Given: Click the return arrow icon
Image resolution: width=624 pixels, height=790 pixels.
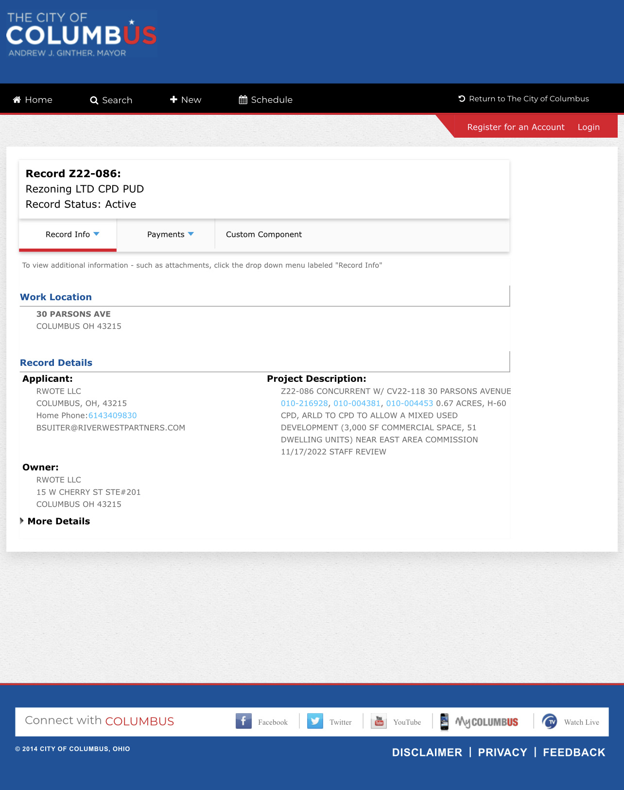Looking at the screenshot, I should (x=462, y=99).
